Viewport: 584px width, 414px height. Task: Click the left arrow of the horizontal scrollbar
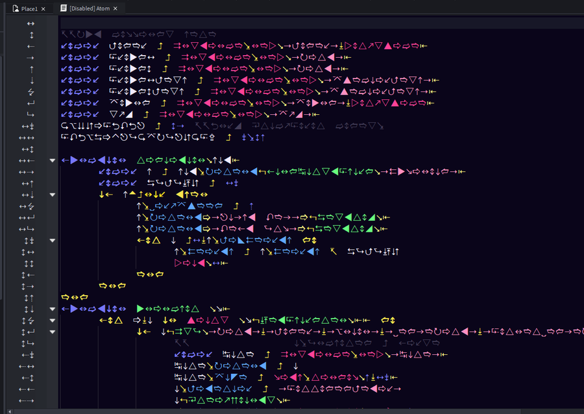(10, 411)
